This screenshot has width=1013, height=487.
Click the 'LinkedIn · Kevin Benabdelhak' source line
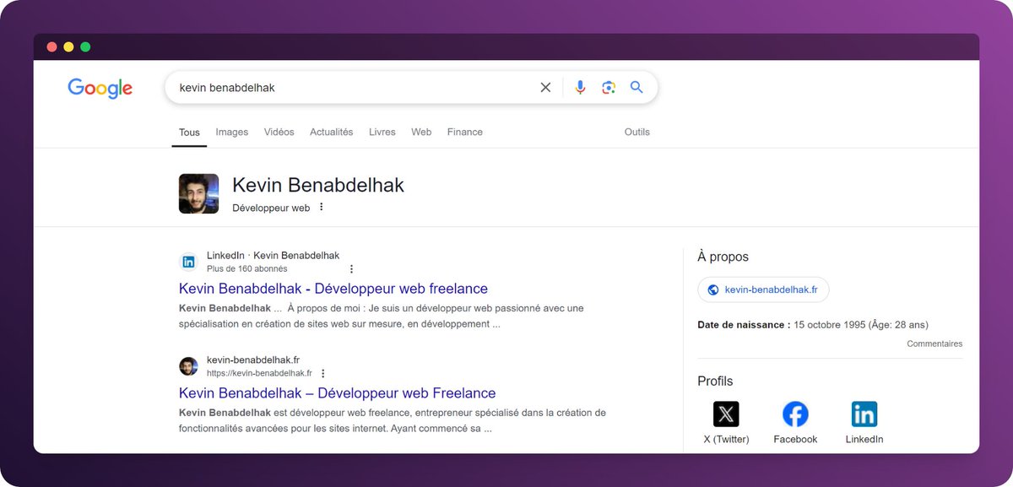(273, 255)
